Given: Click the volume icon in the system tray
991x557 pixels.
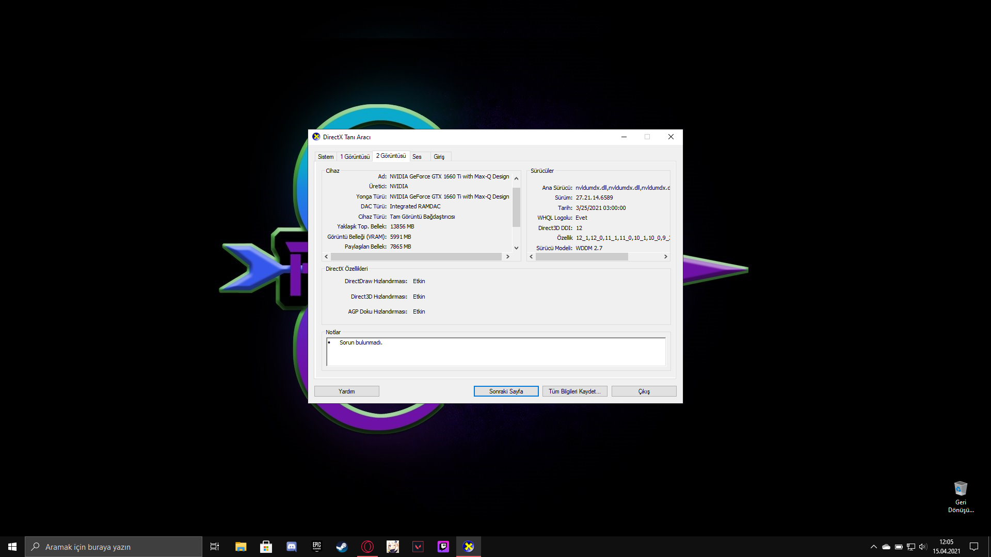Looking at the screenshot, I should (923, 547).
